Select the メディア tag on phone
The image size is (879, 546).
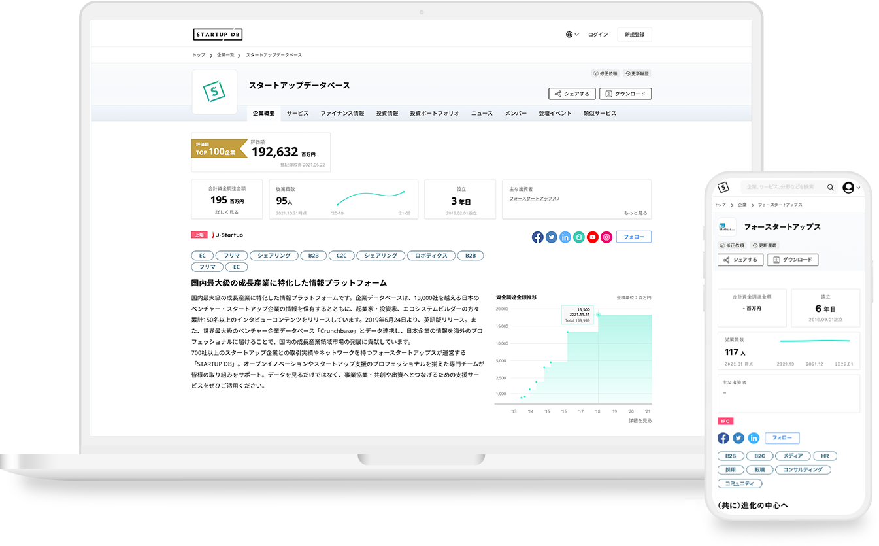pyautogui.click(x=793, y=456)
